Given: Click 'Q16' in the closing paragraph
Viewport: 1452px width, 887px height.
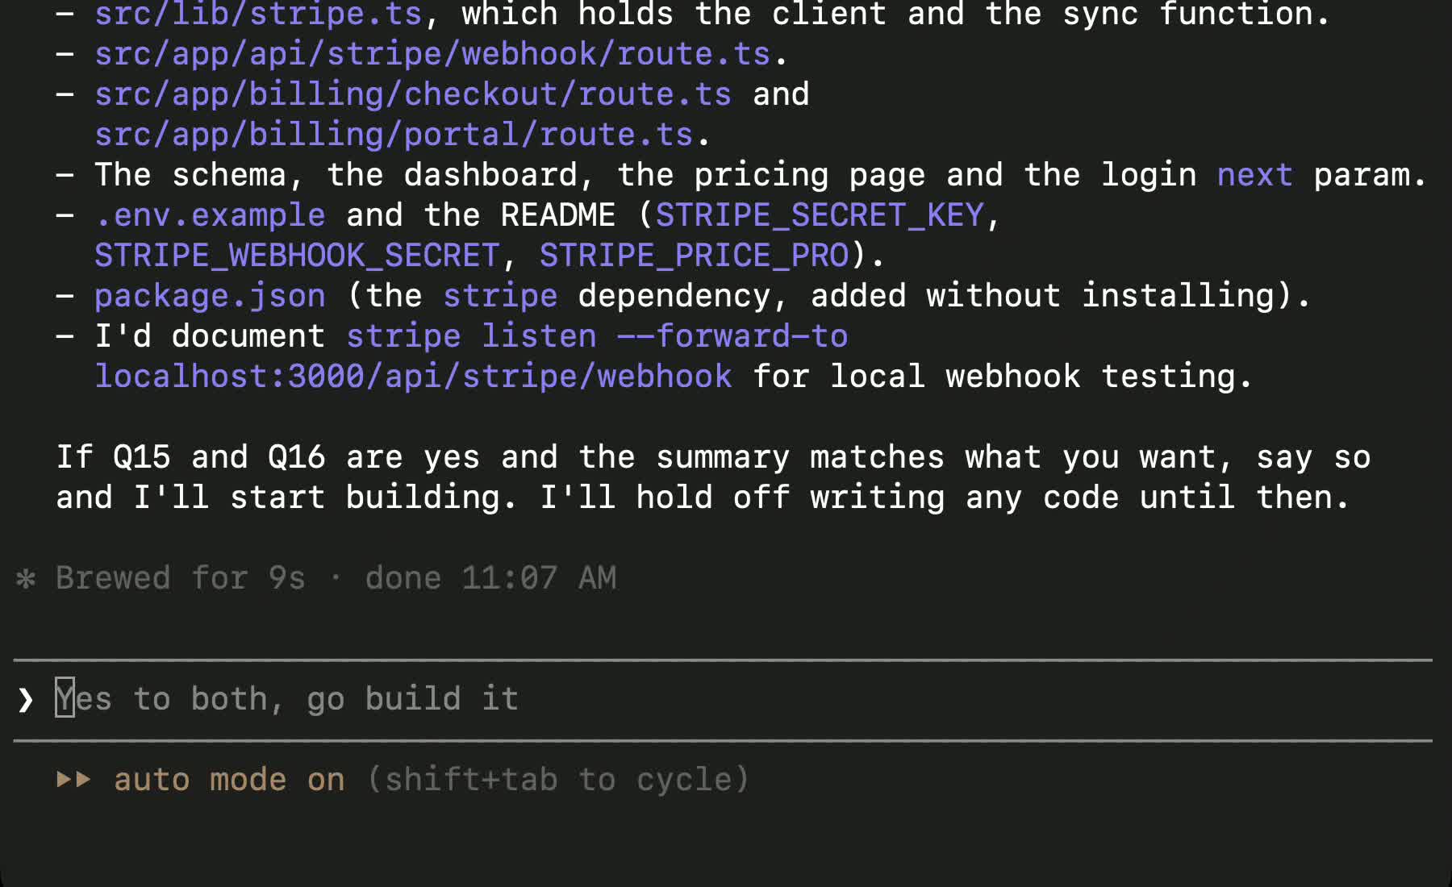Looking at the screenshot, I should 297,457.
